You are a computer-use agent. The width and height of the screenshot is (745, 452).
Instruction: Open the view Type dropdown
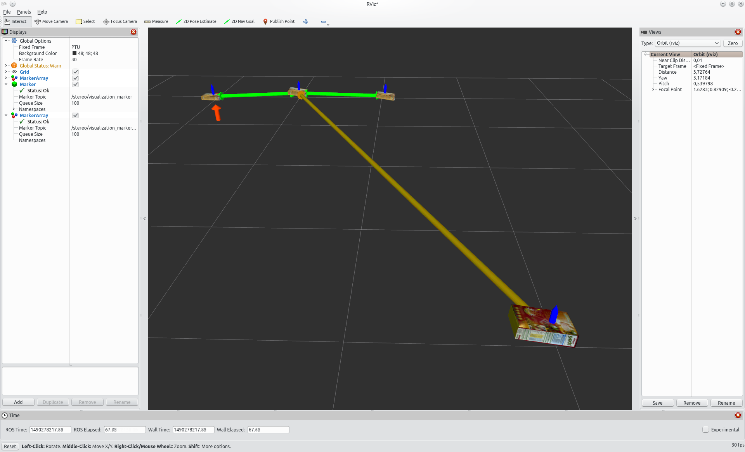[688, 43]
